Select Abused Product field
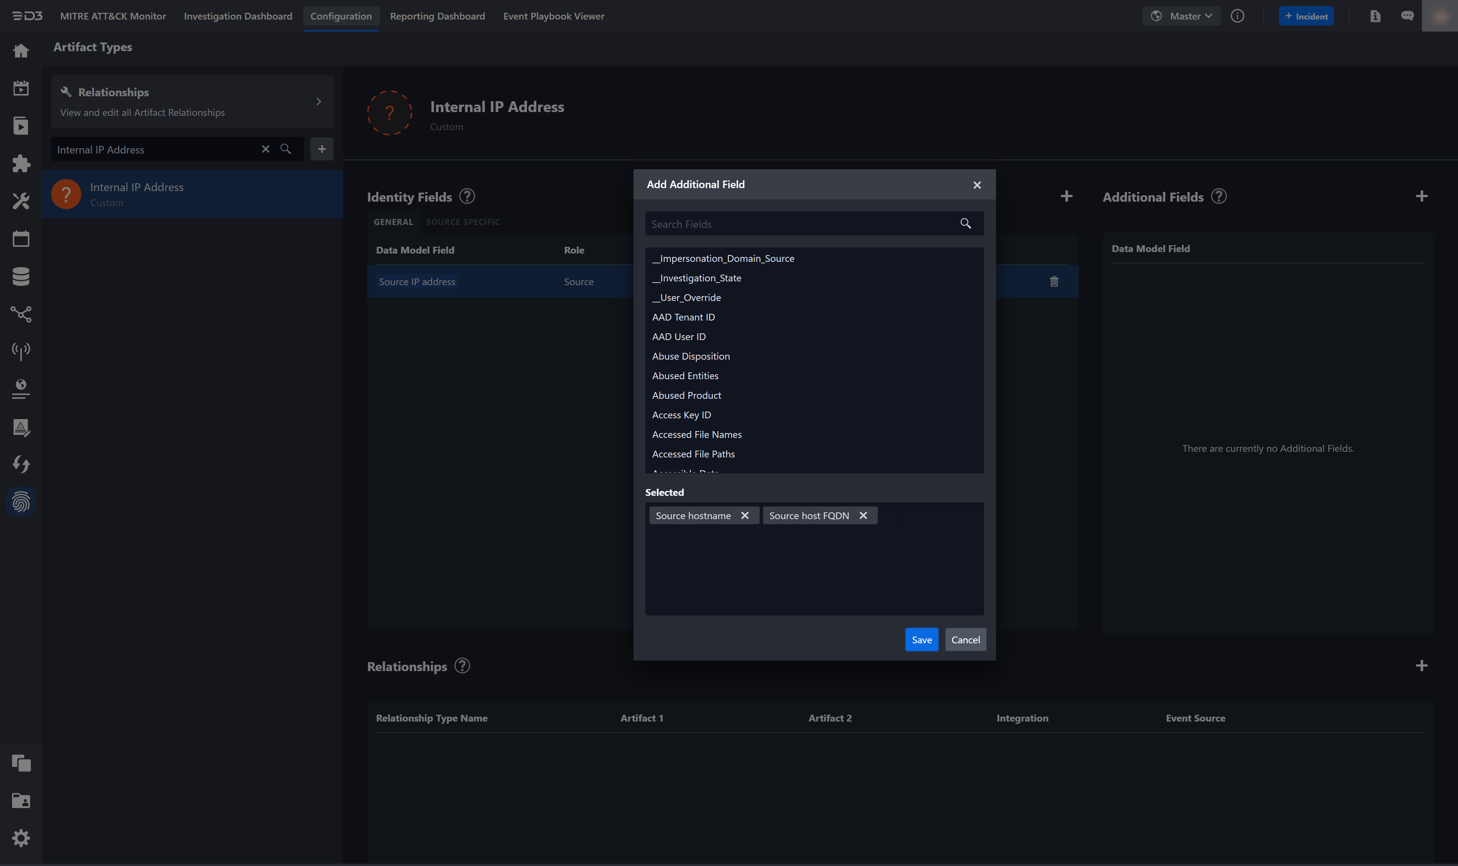This screenshot has width=1458, height=866. [x=814, y=395]
